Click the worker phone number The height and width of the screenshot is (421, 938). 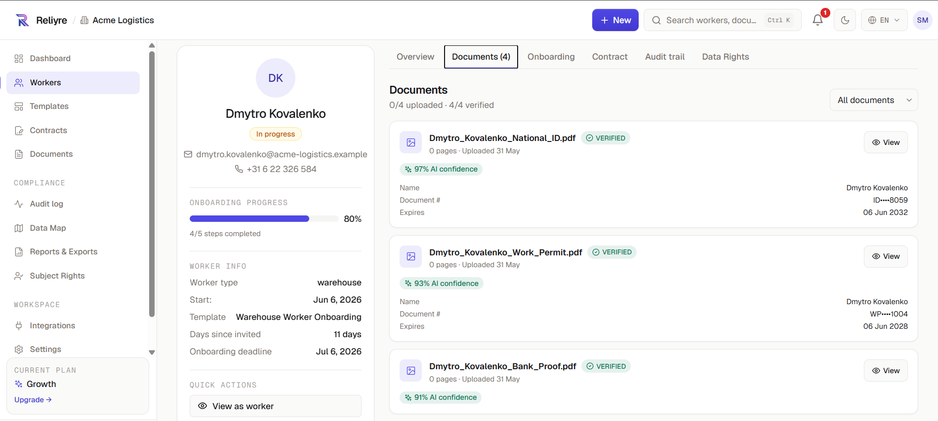click(x=282, y=169)
